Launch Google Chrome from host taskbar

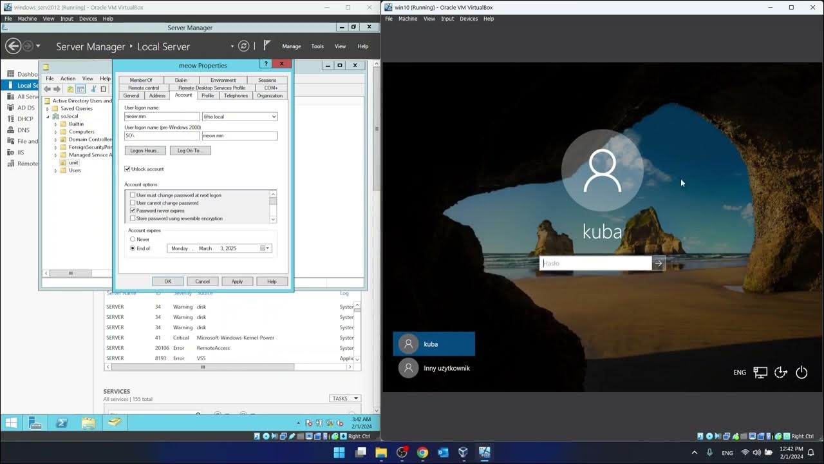pyautogui.click(x=422, y=452)
